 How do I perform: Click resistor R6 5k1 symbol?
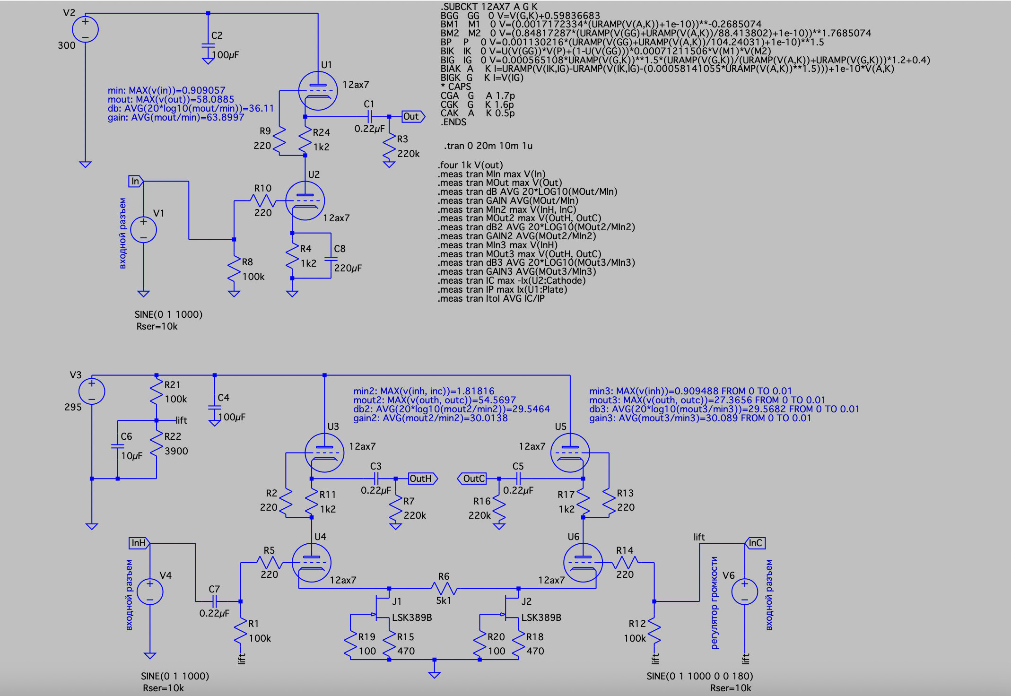click(444, 589)
